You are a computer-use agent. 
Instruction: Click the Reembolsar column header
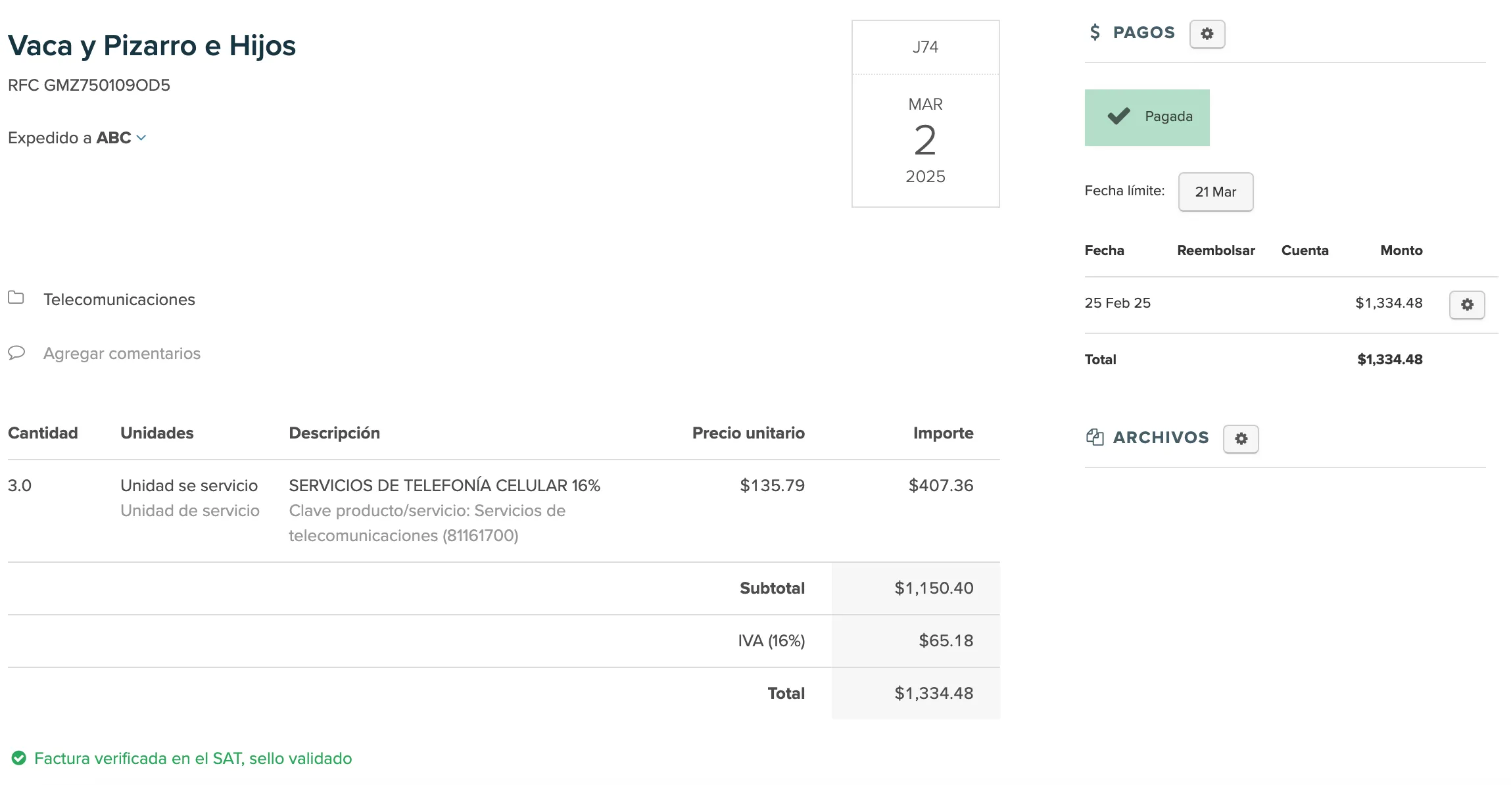(1215, 250)
